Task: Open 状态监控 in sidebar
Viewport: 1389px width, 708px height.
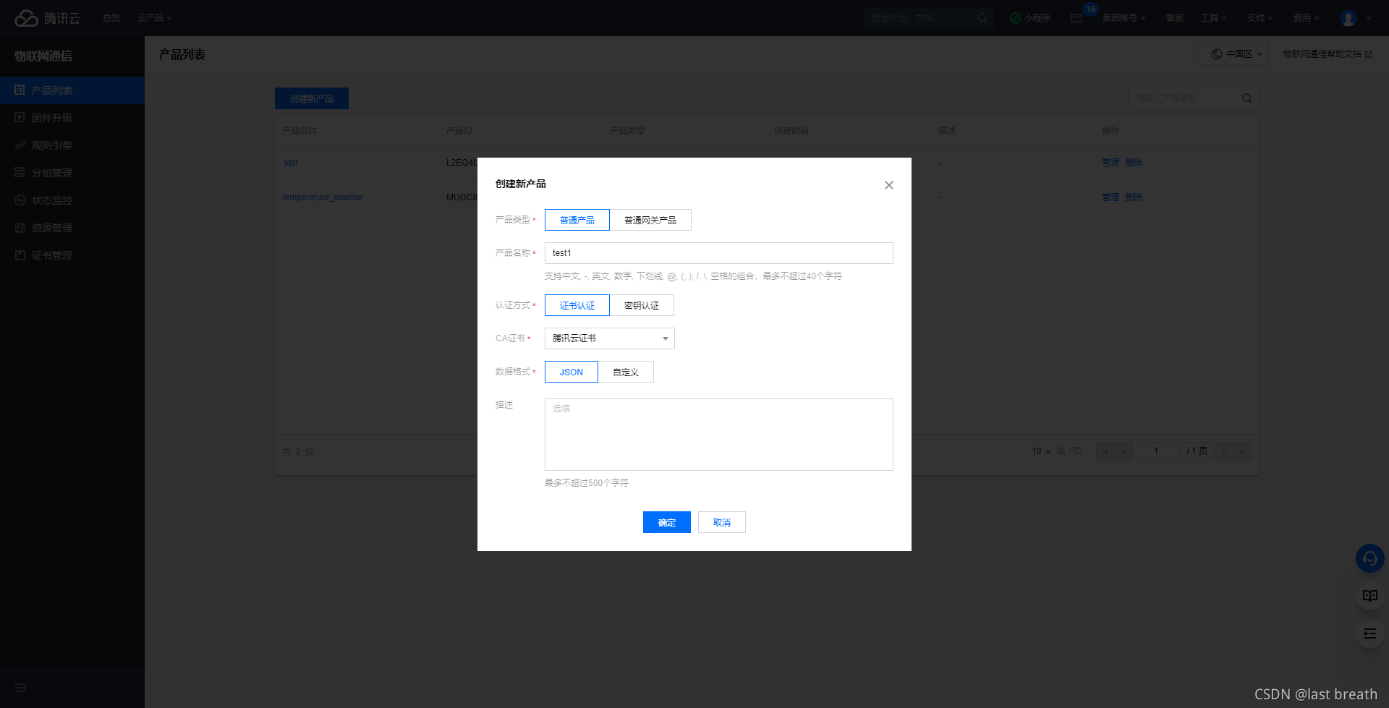Action: tap(72, 200)
